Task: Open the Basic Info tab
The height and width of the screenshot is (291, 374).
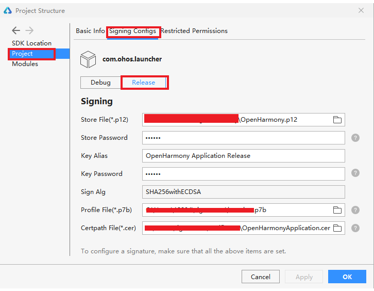Action: (90, 31)
